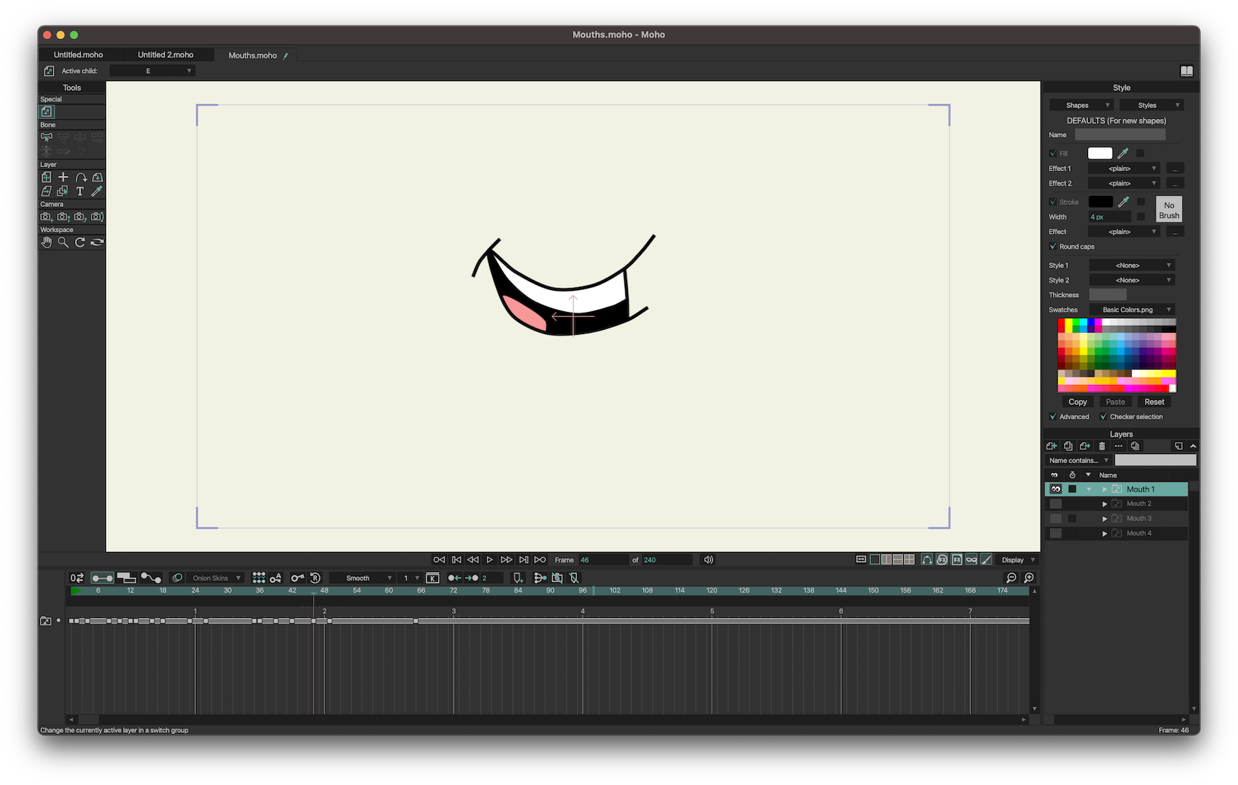Hide the Mouth 1 layer visibility eye
The image size is (1238, 785).
coord(1056,489)
